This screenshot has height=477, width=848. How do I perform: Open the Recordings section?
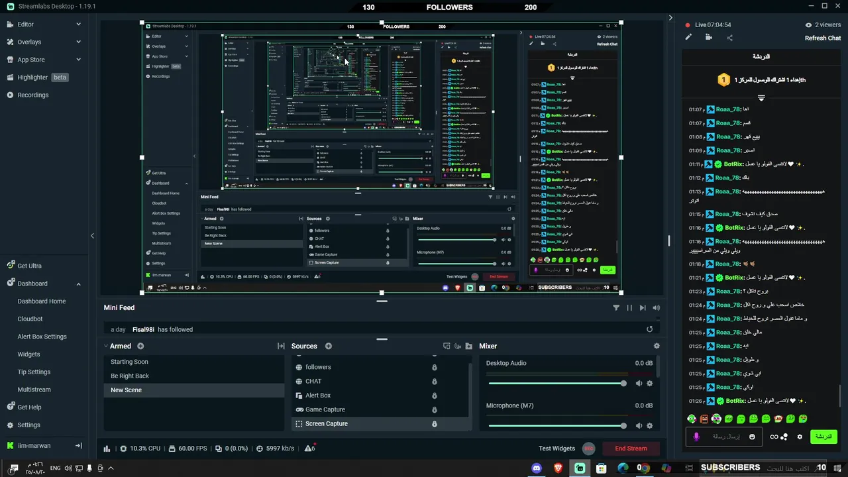click(x=32, y=95)
